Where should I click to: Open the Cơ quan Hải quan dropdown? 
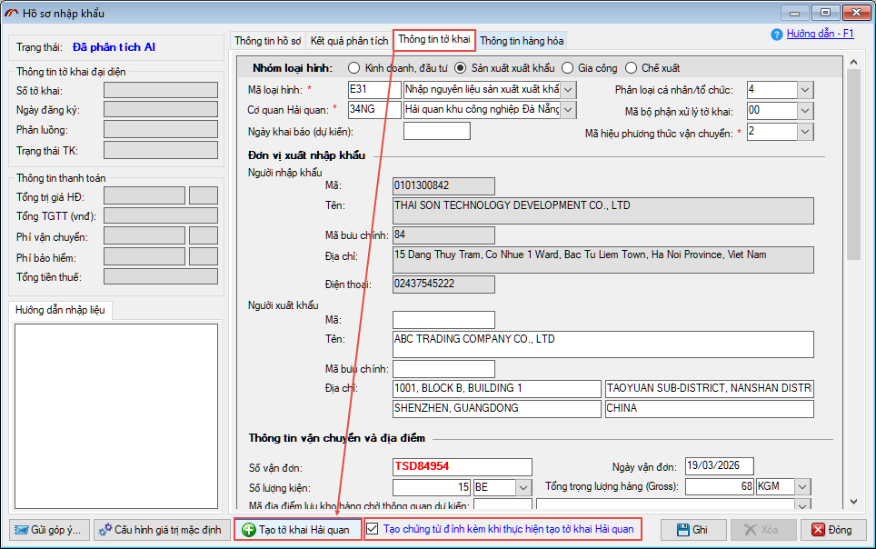click(568, 110)
